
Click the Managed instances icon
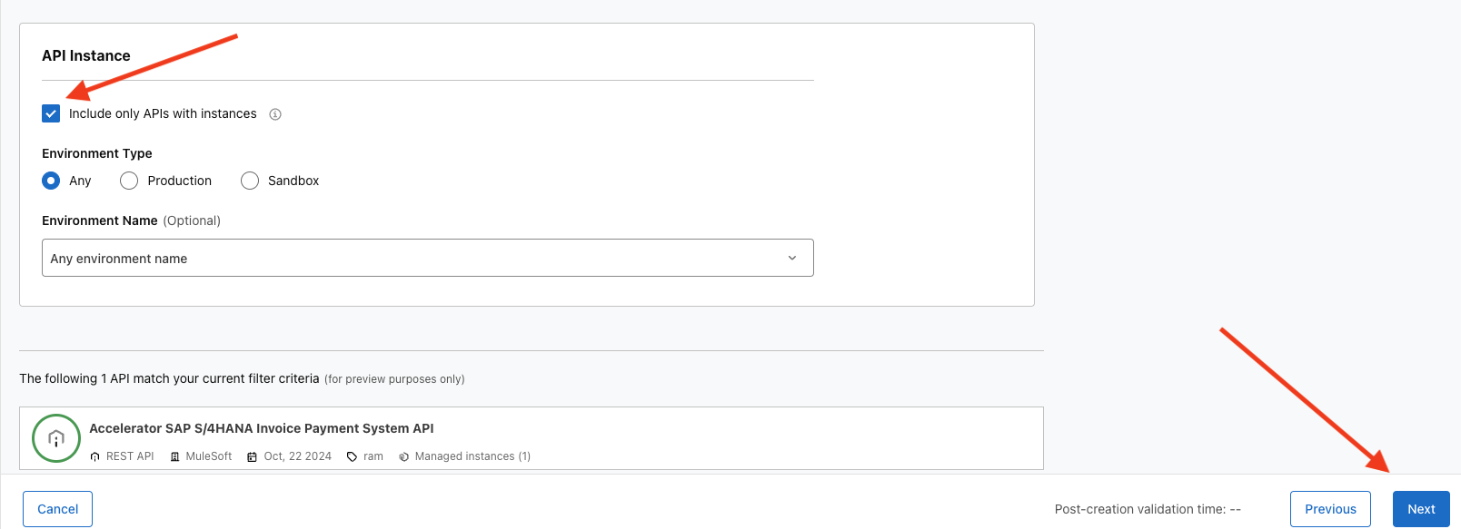pyautogui.click(x=404, y=456)
